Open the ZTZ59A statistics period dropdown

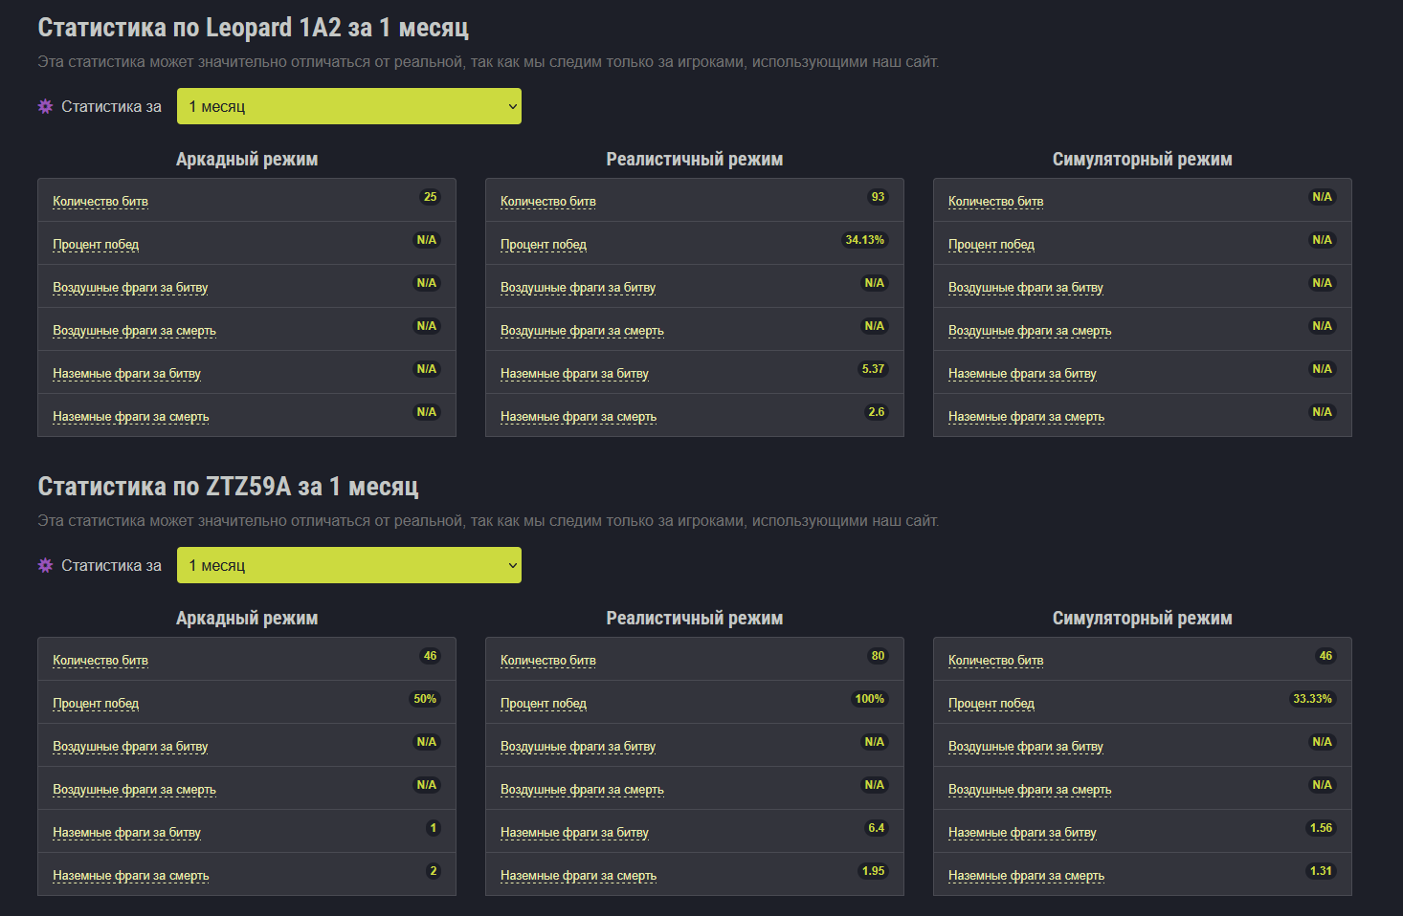click(x=349, y=565)
